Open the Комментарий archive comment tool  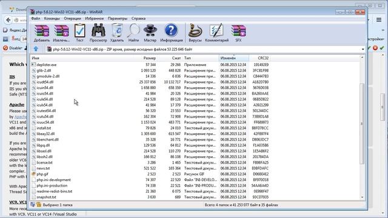[217, 33]
